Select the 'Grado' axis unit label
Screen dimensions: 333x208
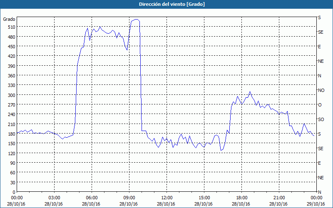tap(9, 19)
